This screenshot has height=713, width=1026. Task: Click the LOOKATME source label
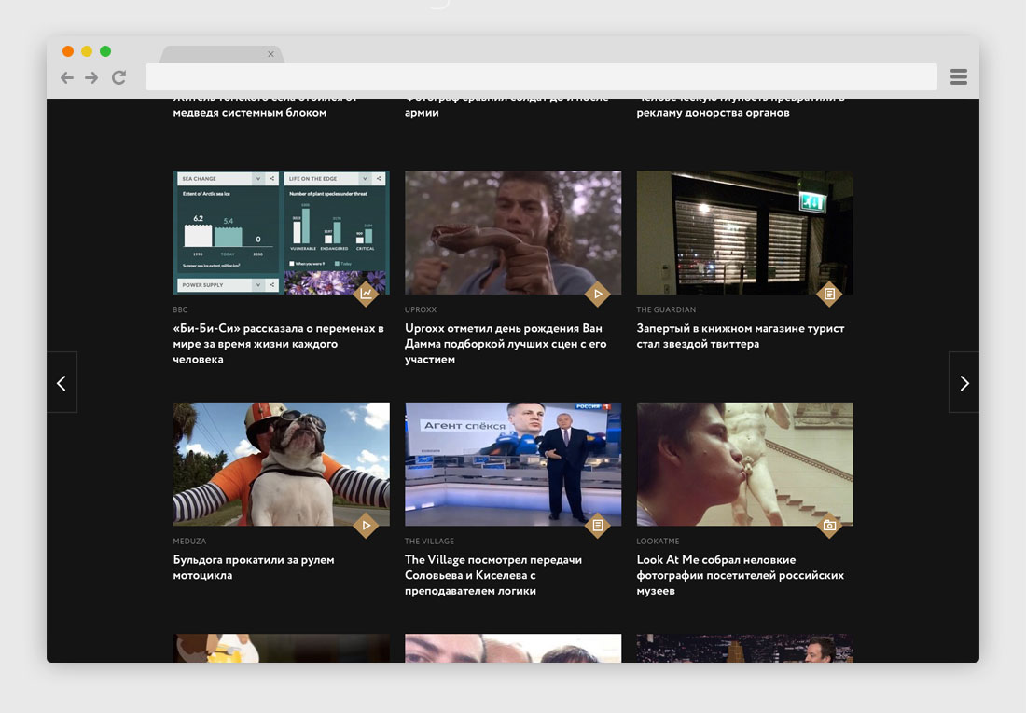(x=659, y=541)
